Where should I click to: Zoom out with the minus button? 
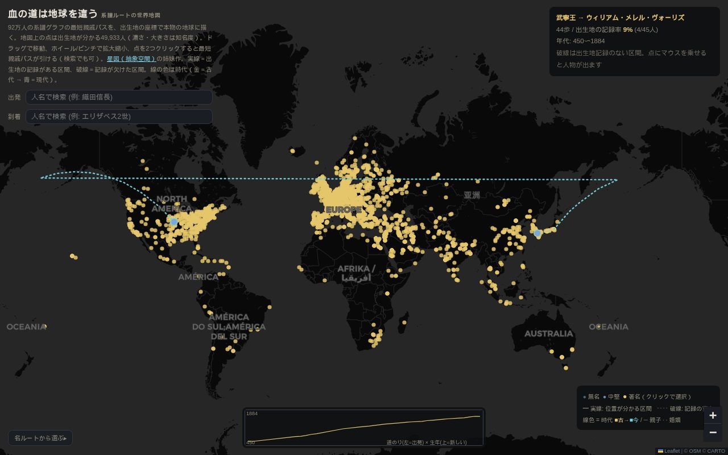(713, 433)
